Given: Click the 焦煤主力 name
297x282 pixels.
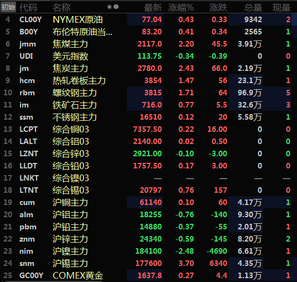Looking at the screenshot, I should click(x=70, y=44).
